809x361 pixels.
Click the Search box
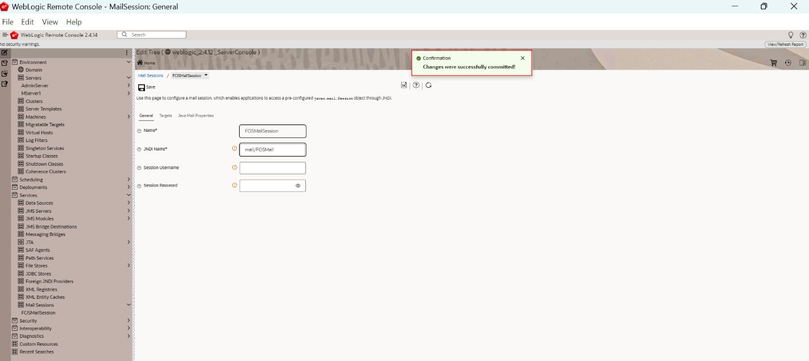151,35
